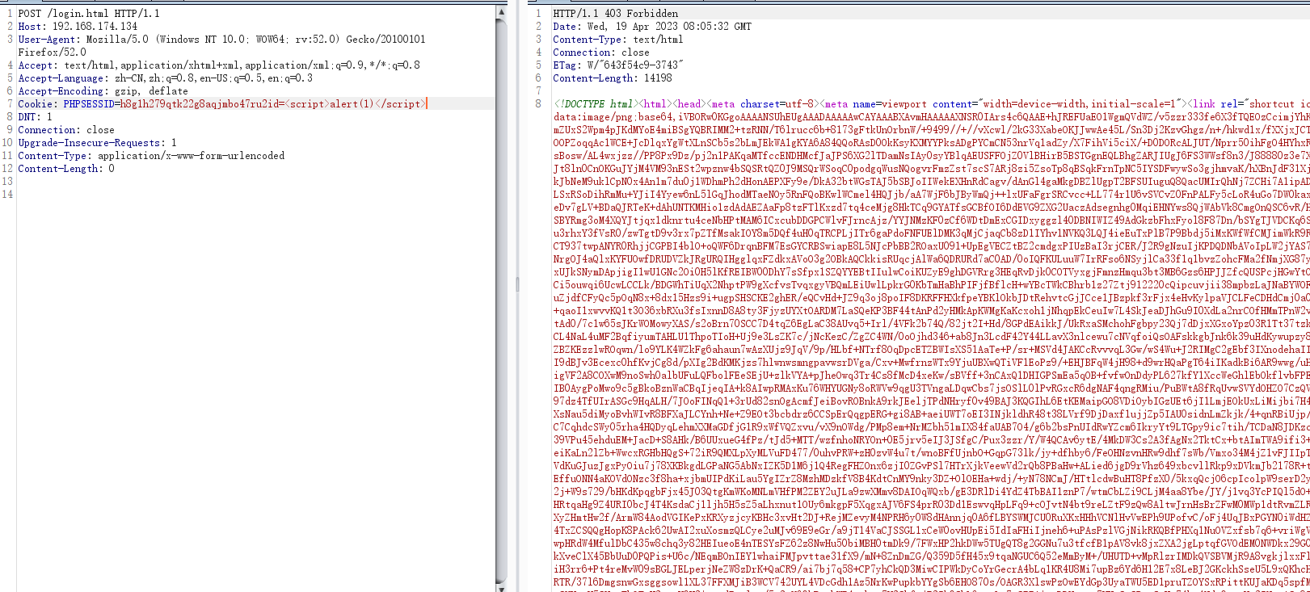Click line number 7 in the response gutter

pos(538,90)
